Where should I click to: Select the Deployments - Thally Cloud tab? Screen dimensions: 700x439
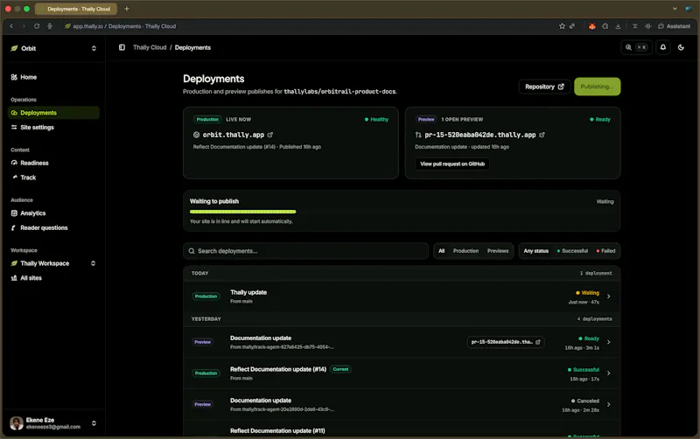(x=76, y=9)
